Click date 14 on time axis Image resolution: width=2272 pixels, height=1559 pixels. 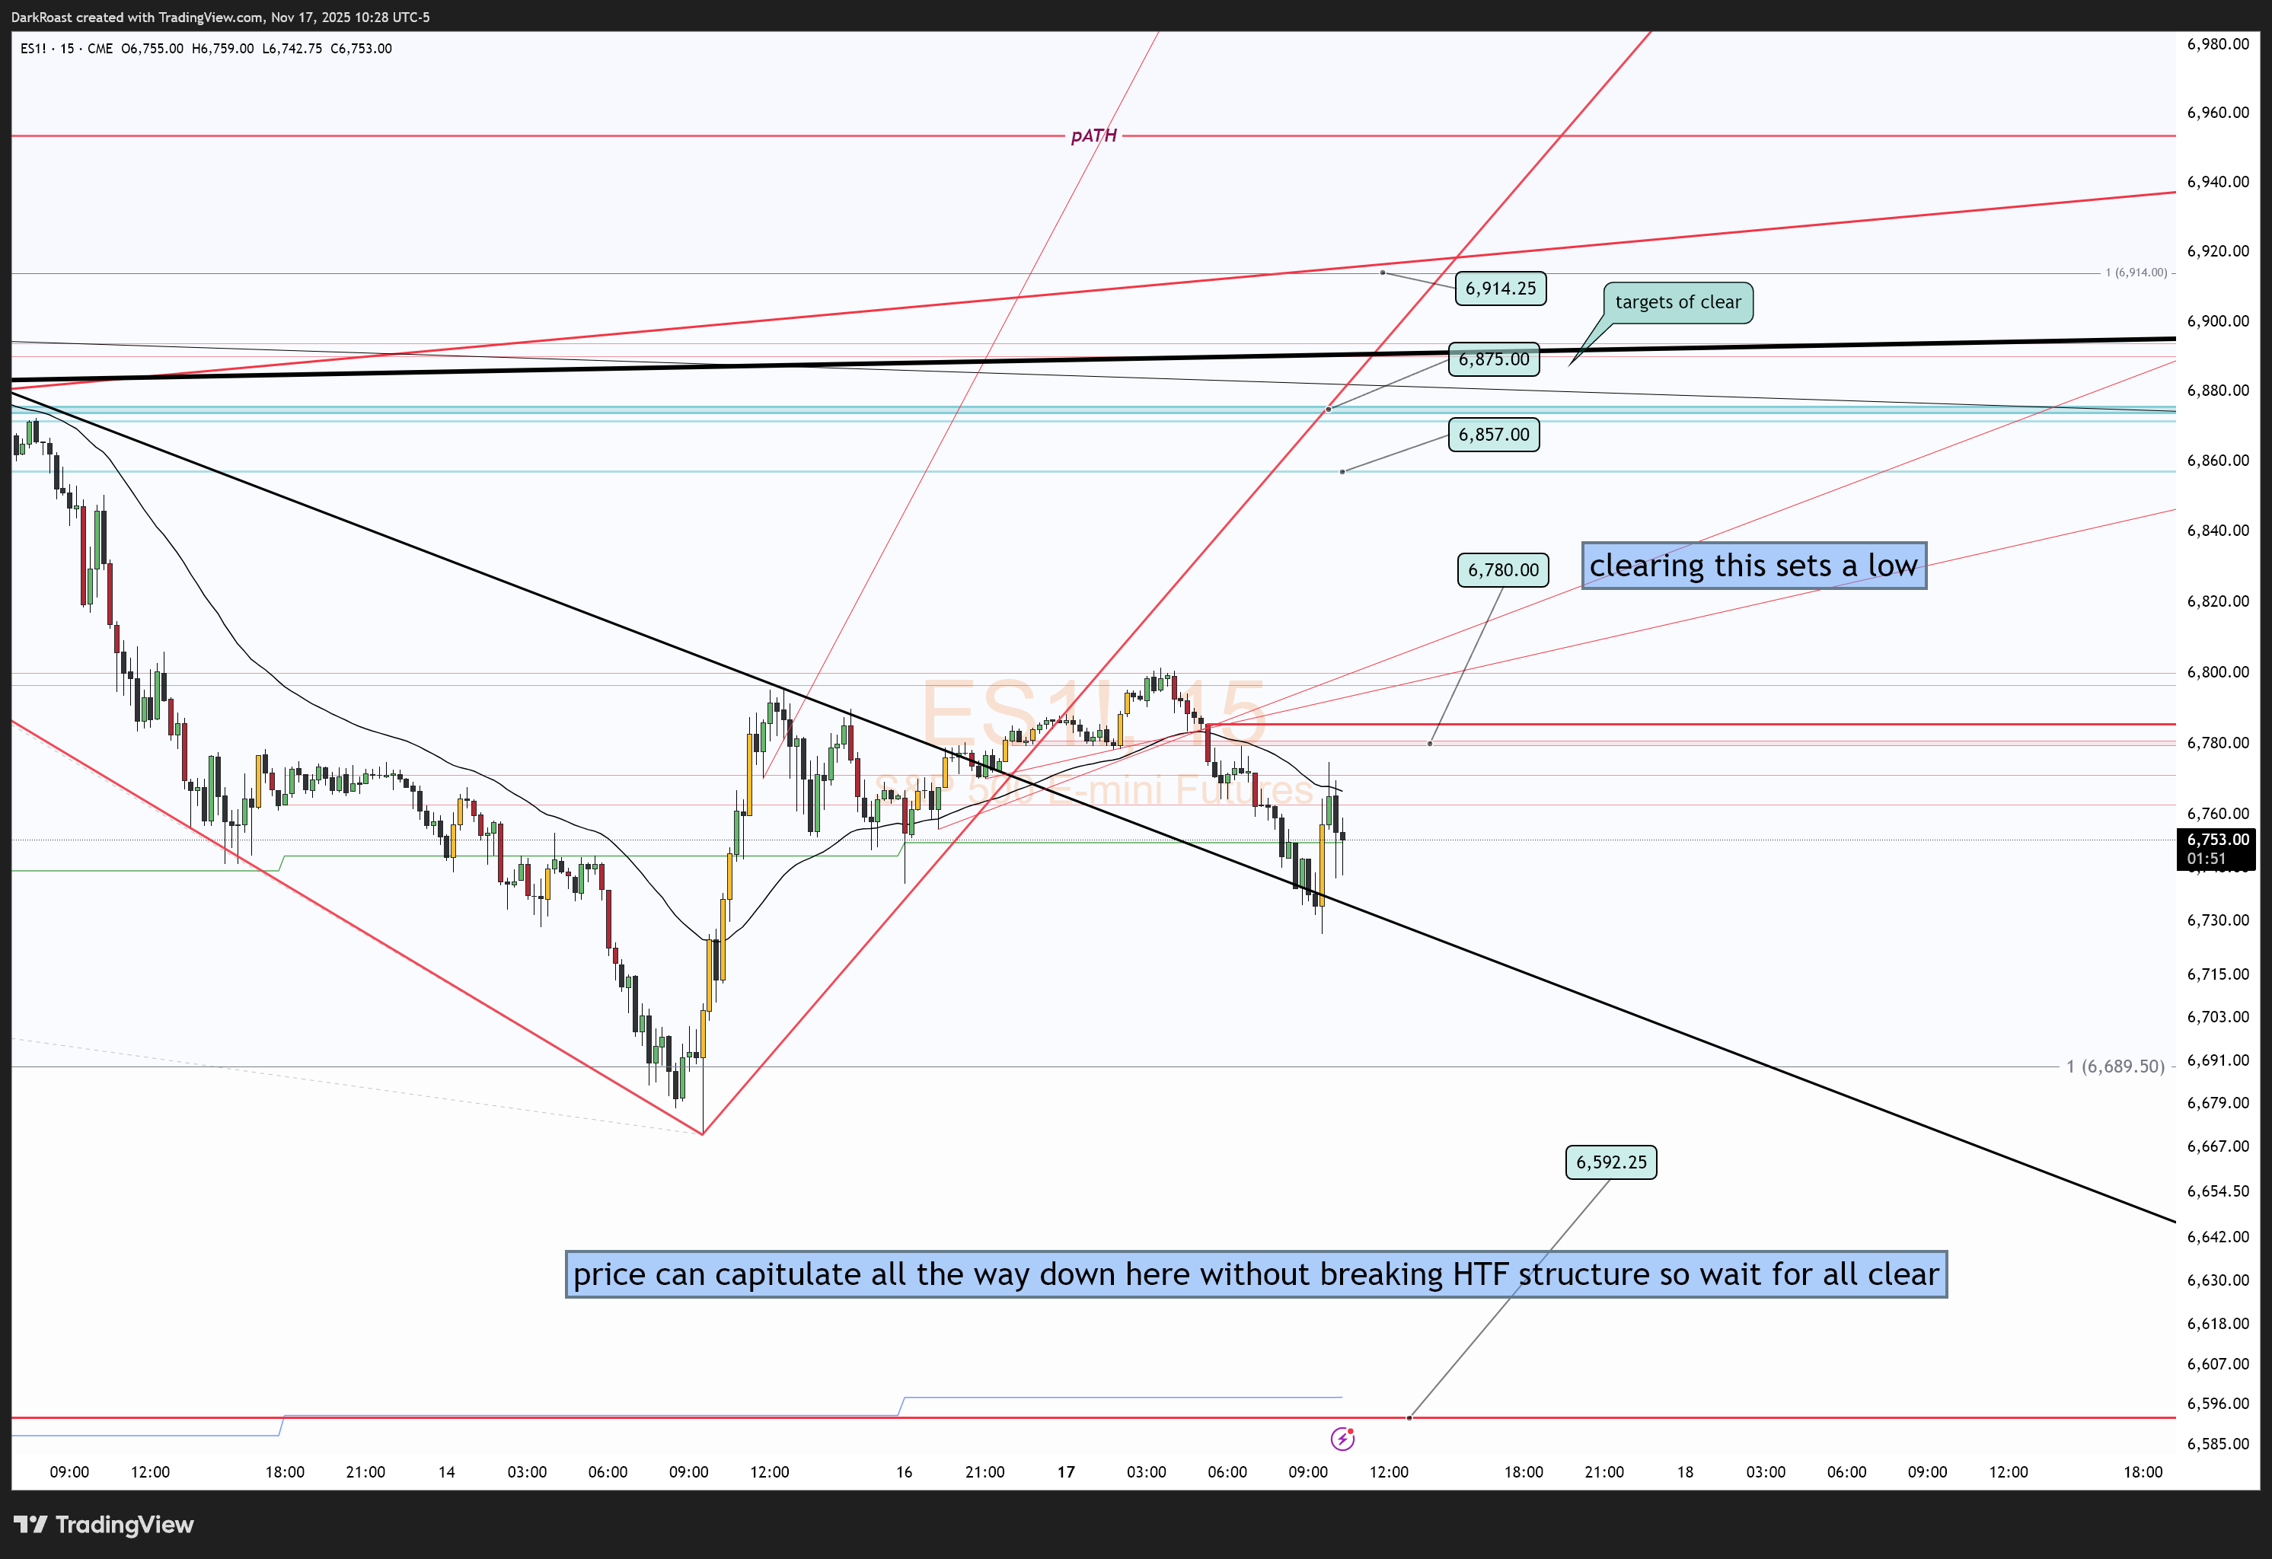click(446, 1471)
